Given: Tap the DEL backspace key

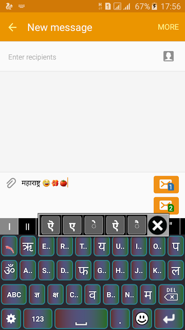Looking at the screenshot, I should pyautogui.click(x=171, y=295).
